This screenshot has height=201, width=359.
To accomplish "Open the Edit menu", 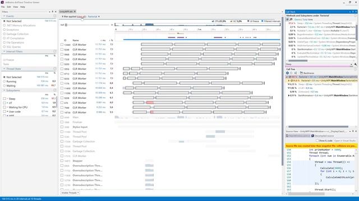I will tap(9, 7).
